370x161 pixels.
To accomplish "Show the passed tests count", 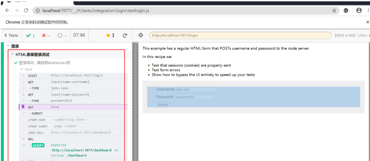I will [30, 35].
